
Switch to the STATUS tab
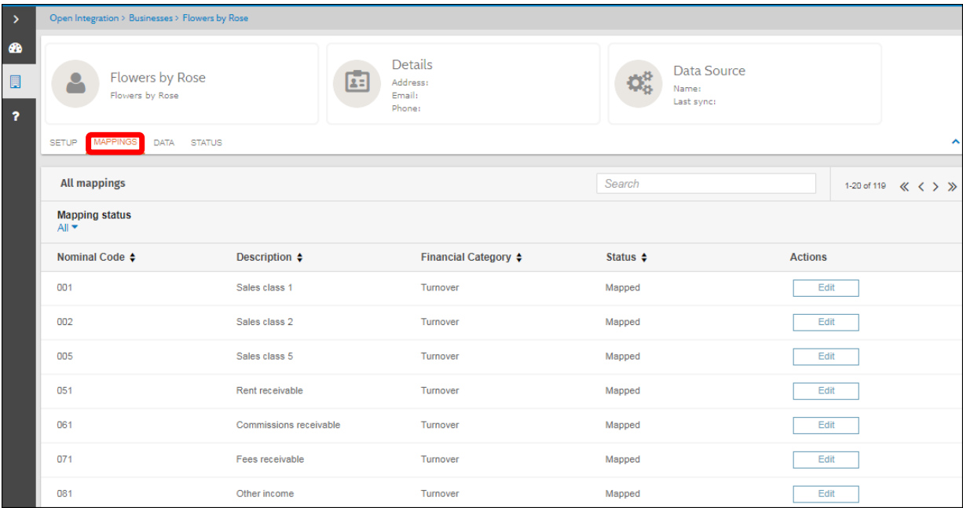207,143
